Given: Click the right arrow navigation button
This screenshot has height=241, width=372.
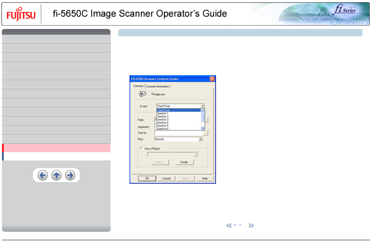Looking at the screenshot, I should point(70,175).
